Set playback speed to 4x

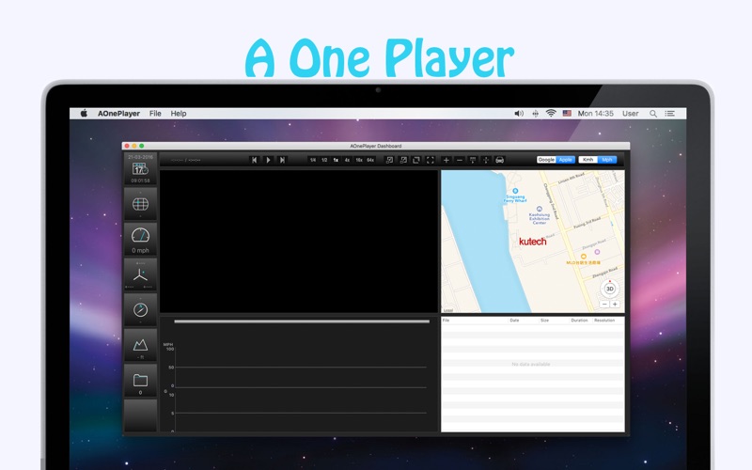[347, 160]
